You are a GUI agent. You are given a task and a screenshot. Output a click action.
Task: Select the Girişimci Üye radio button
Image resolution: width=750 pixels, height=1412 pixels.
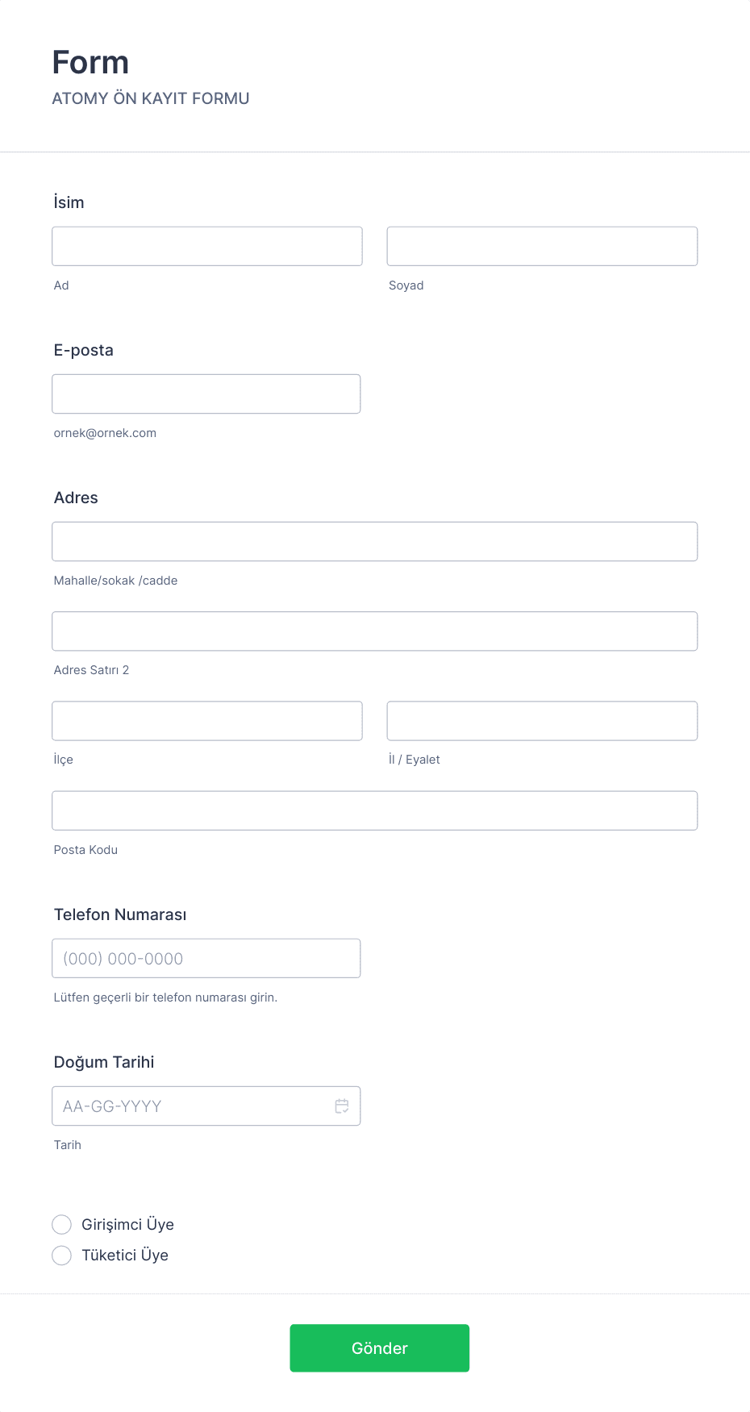pyautogui.click(x=62, y=1225)
